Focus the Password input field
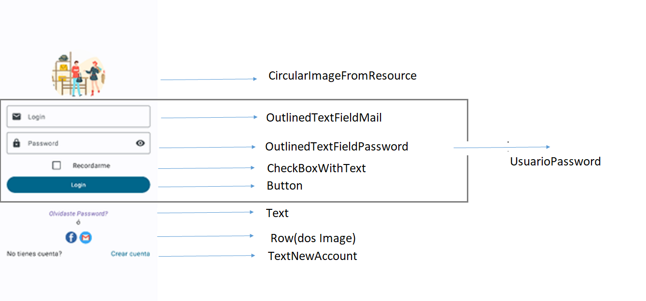 coord(77,143)
